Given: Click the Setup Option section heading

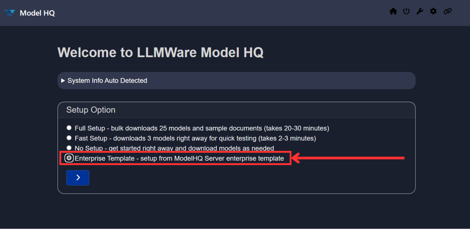Looking at the screenshot, I should point(91,110).
